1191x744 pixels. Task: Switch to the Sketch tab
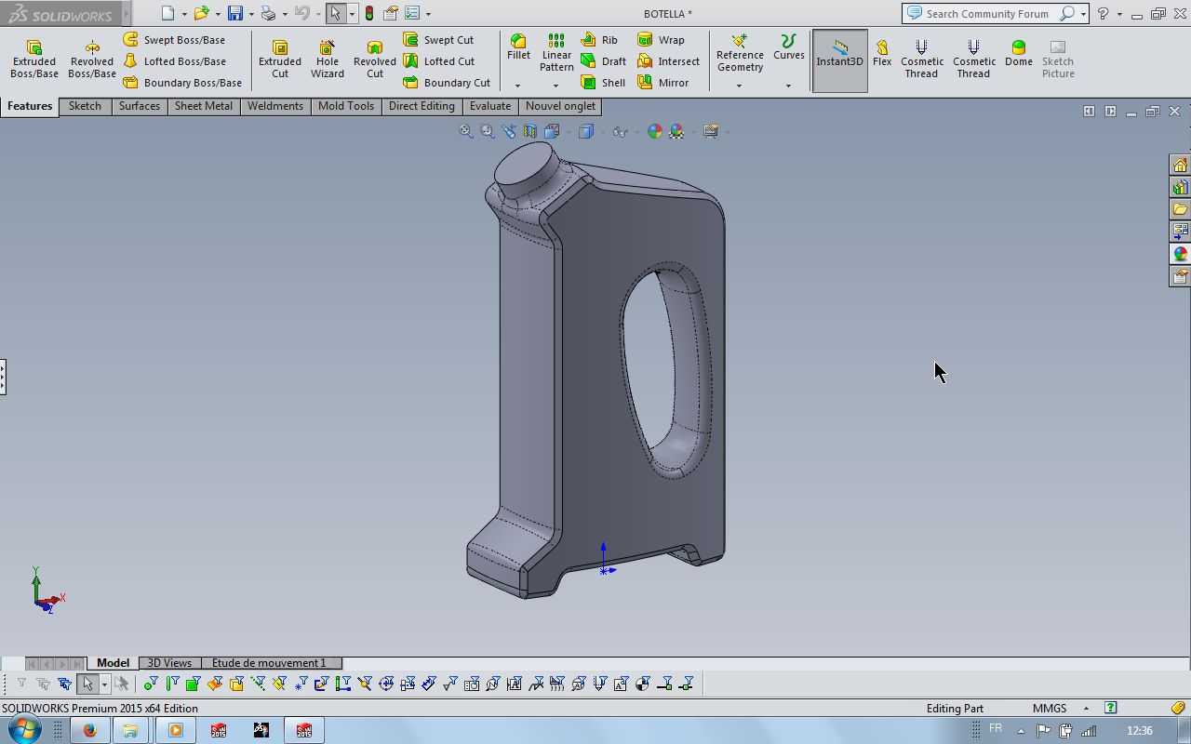pos(85,106)
